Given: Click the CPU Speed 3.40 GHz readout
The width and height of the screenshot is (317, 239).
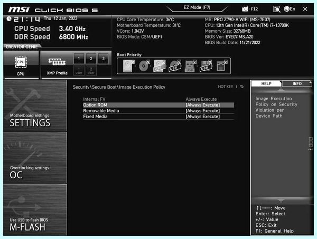Looking at the screenshot, I should 50,28.
